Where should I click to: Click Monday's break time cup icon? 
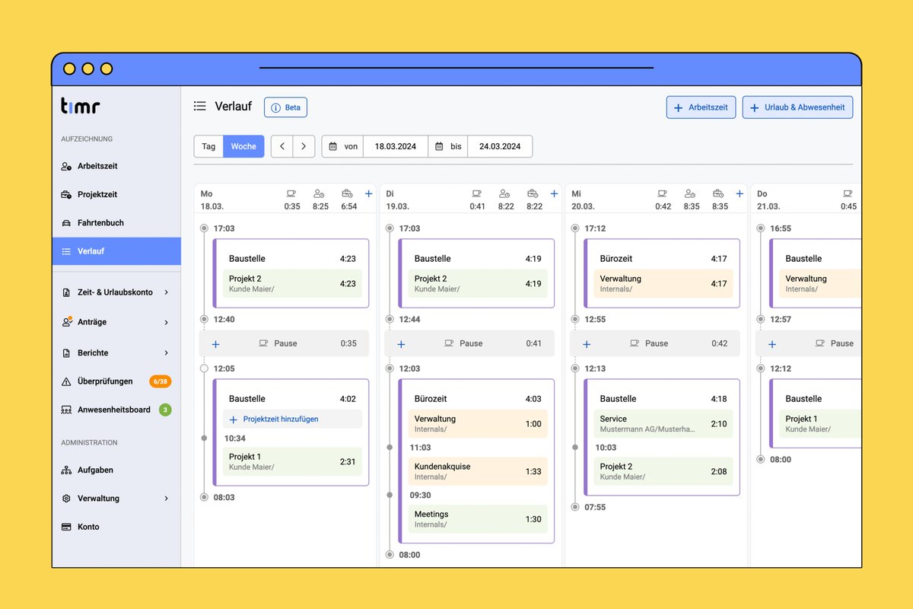[291, 194]
